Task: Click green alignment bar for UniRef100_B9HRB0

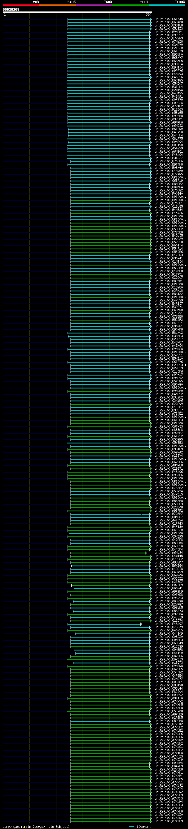Action: (x=109, y=391)
